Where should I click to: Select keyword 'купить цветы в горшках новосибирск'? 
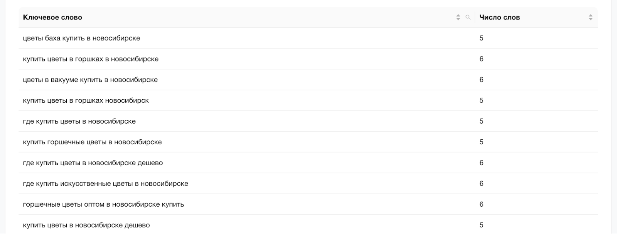click(86, 100)
